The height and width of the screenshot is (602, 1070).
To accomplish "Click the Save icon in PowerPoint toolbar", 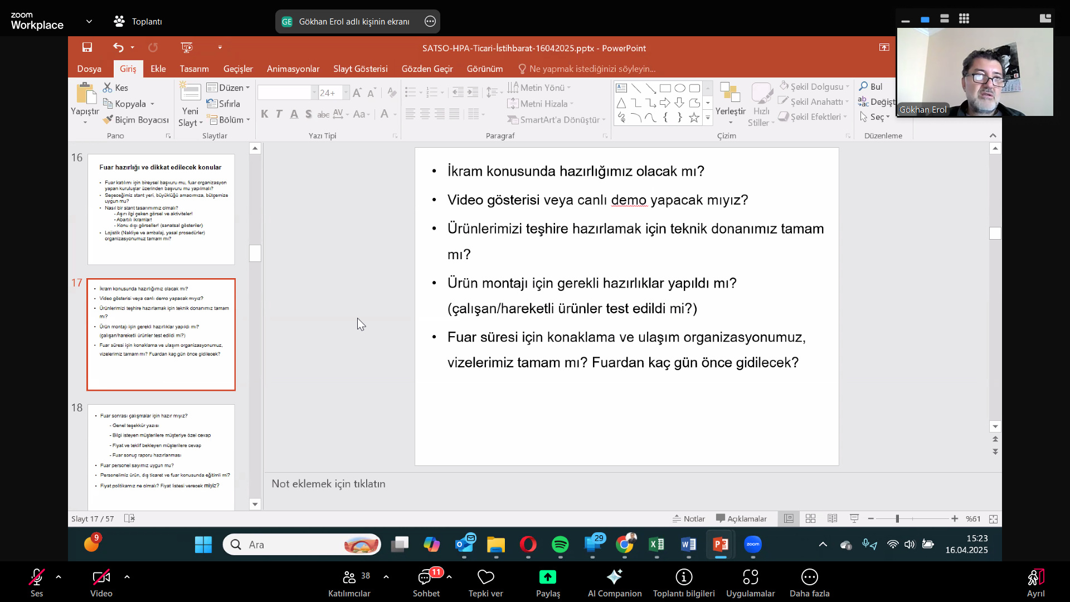I will click(x=87, y=47).
